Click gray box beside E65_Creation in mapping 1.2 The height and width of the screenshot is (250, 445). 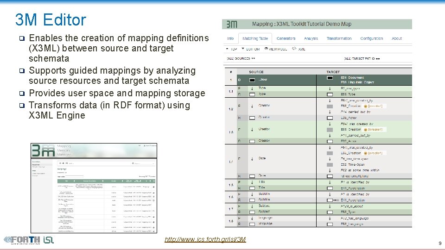click(x=330, y=106)
